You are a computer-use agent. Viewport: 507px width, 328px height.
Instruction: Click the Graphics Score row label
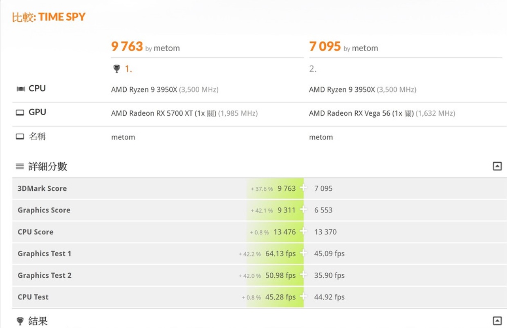pos(44,210)
